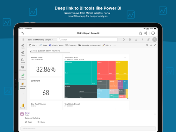This screenshot has height=132, width=176.
Task: Select the Sales and Marketing sidebar item
Action: tap(23, 86)
